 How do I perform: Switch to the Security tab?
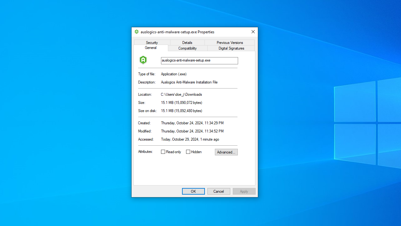[x=152, y=42]
